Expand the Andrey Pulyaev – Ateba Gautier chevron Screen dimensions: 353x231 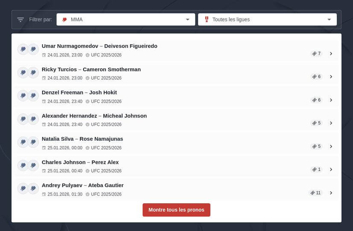(x=331, y=193)
